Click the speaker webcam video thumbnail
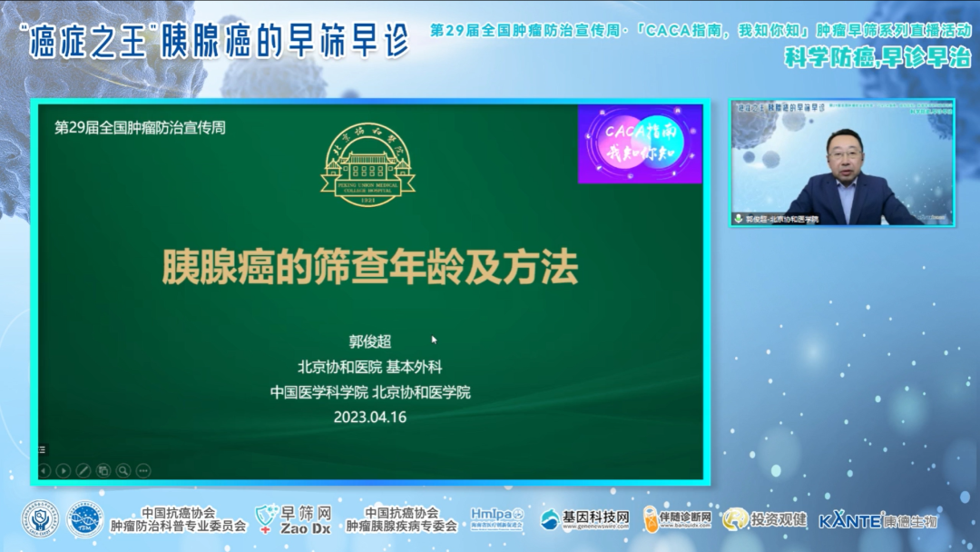 [842, 163]
